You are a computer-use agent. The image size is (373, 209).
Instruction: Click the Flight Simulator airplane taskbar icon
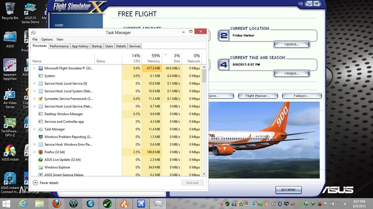[x=141, y=203]
